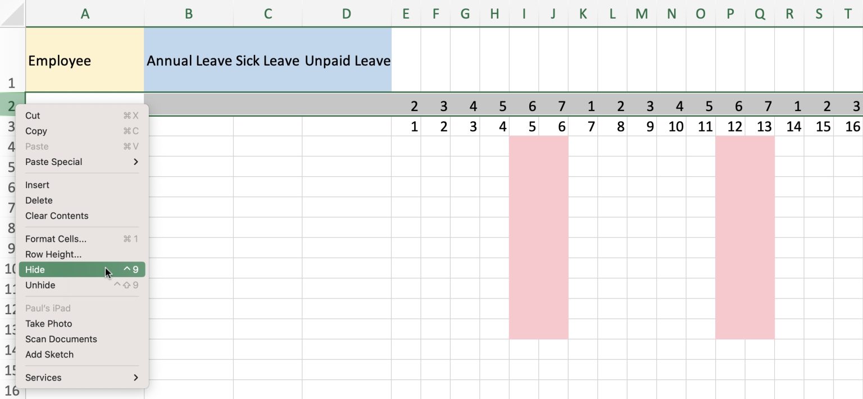The width and height of the screenshot is (863, 399).
Task: Expand the Services submenu
Action: [x=43, y=377]
